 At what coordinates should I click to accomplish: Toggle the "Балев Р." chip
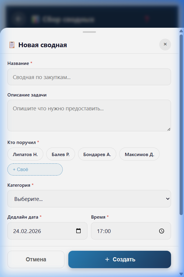click(x=60, y=154)
